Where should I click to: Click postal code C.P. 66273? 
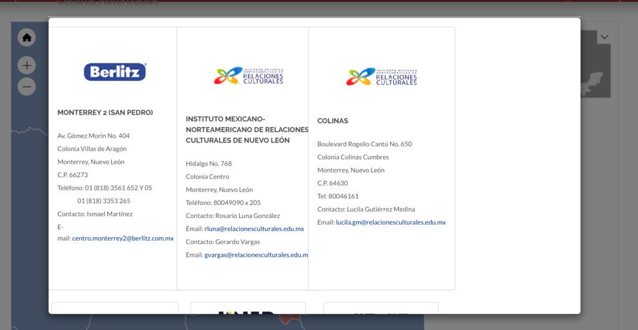point(72,175)
